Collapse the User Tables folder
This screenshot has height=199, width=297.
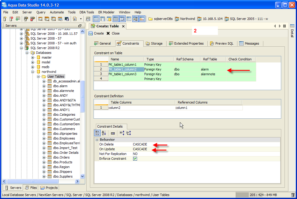(38, 77)
